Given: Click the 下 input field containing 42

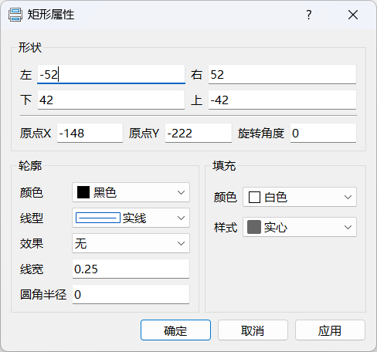Looking at the screenshot, I should pos(111,100).
